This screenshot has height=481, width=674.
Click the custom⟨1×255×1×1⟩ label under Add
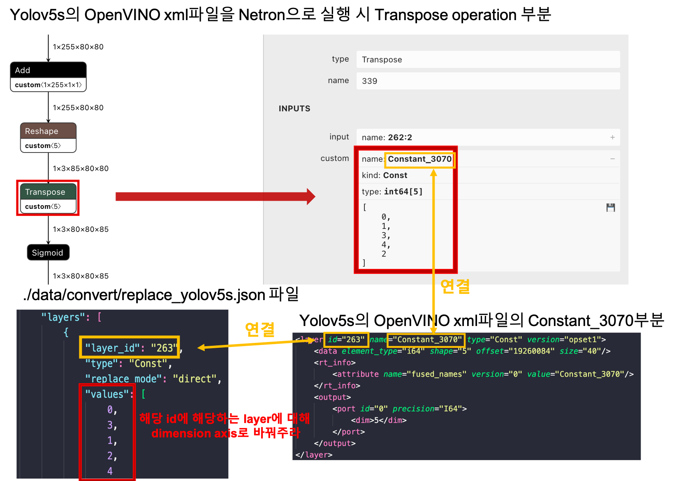[x=48, y=85]
